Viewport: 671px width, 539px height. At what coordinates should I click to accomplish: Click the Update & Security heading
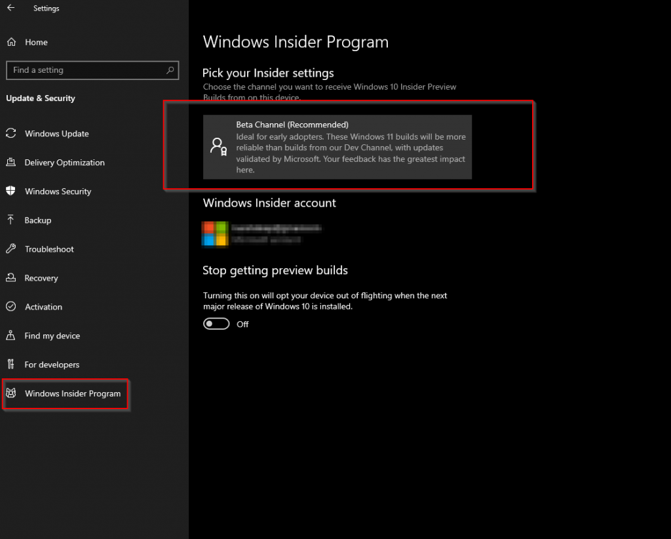(41, 98)
